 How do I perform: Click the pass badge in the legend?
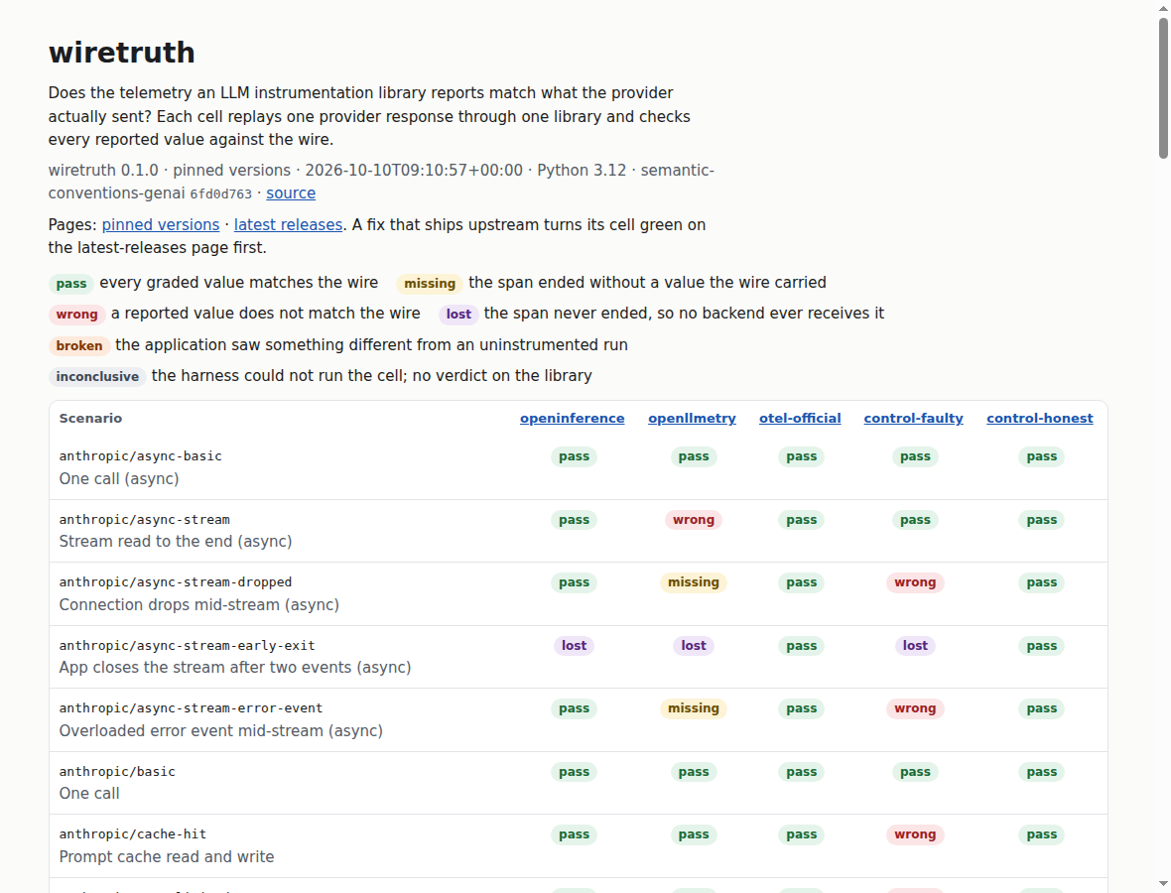click(70, 284)
